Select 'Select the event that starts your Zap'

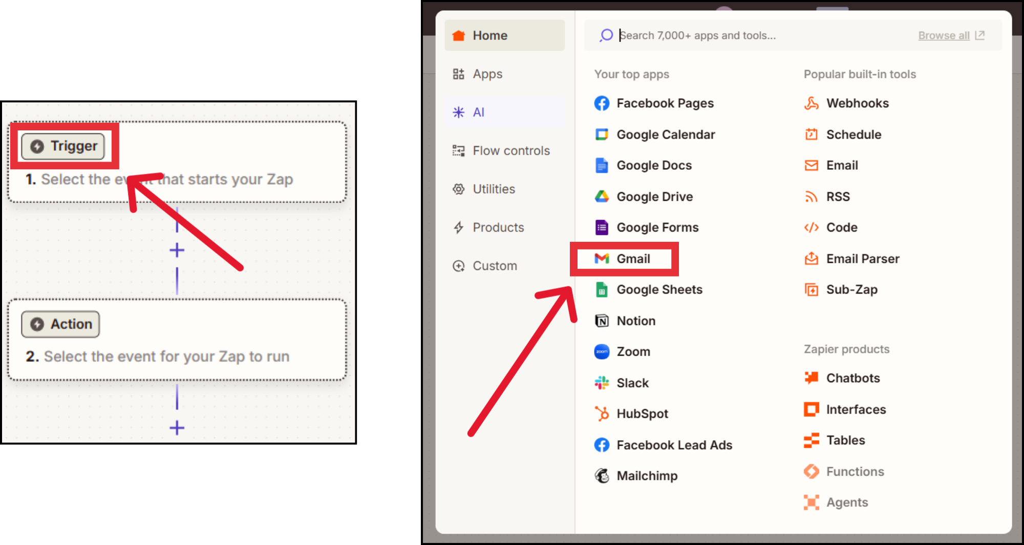[167, 179]
